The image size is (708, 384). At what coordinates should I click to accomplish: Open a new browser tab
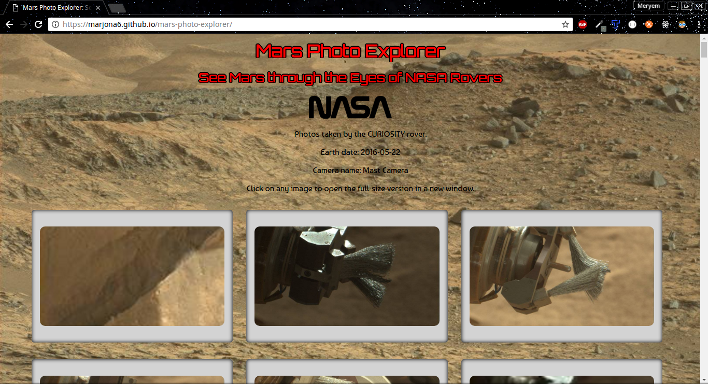(117, 8)
